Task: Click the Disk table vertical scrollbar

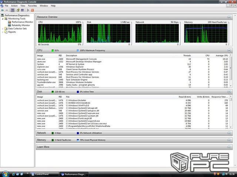Action: click(x=230, y=112)
